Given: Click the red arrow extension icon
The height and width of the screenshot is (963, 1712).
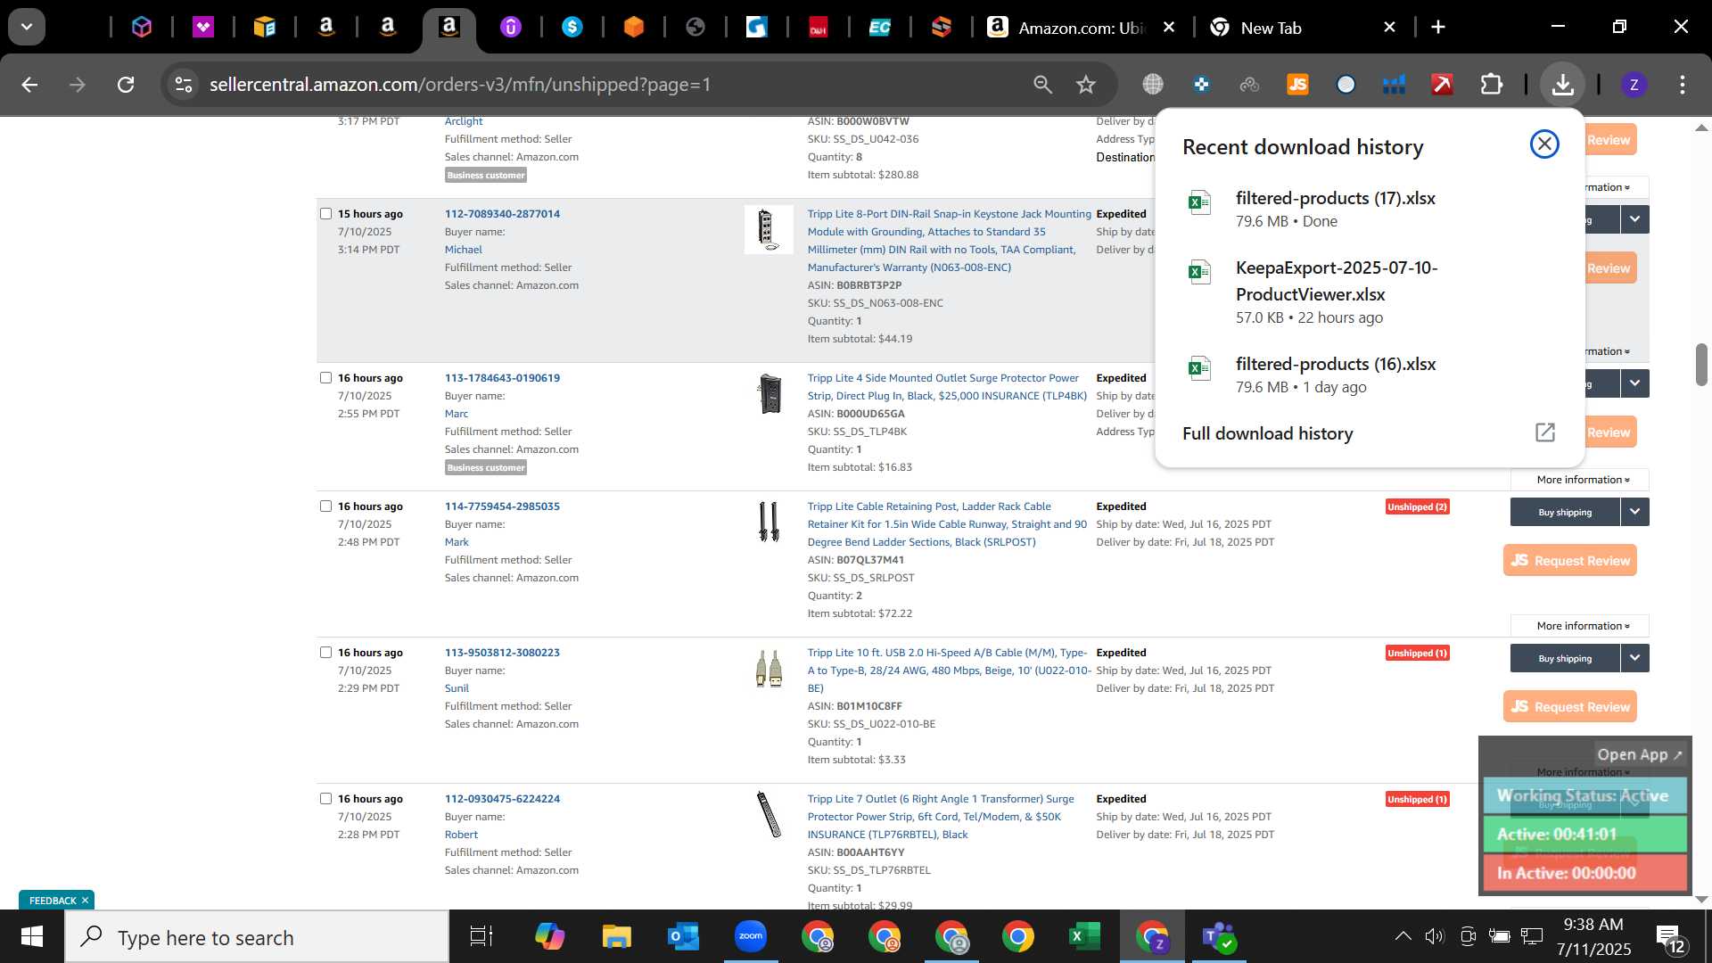Looking at the screenshot, I should coord(1442,85).
